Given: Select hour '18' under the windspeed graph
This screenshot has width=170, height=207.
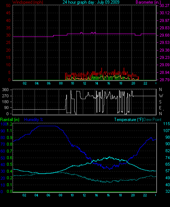Looking at the screenshot, I should [121, 83].
